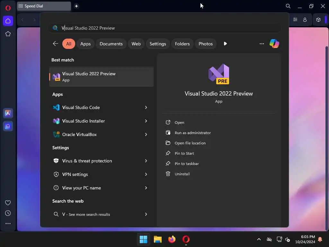Open Opera extensions cube icon

point(318,20)
